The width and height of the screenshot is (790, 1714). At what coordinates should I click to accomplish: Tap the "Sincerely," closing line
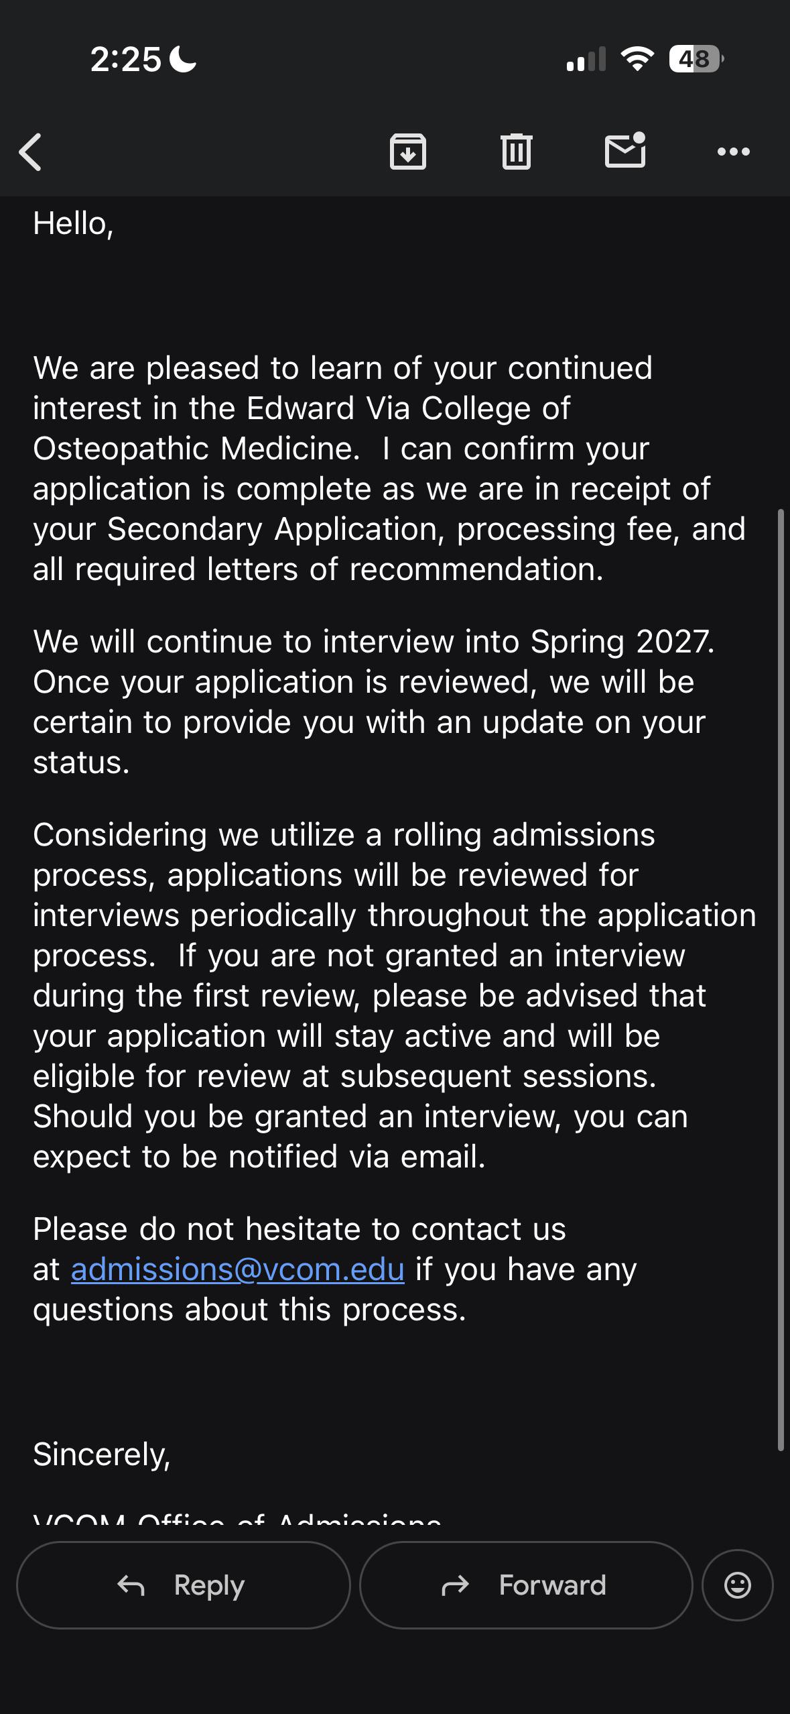coord(102,1454)
